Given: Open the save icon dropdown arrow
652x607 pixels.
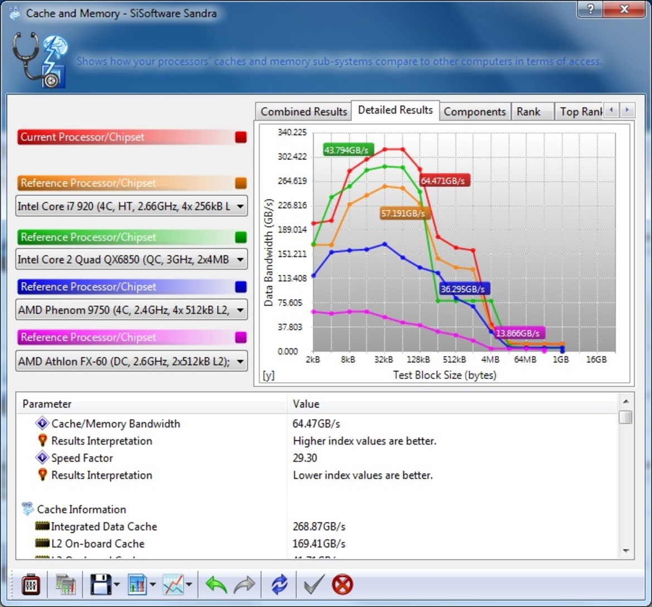Looking at the screenshot, I should click(x=117, y=585).
